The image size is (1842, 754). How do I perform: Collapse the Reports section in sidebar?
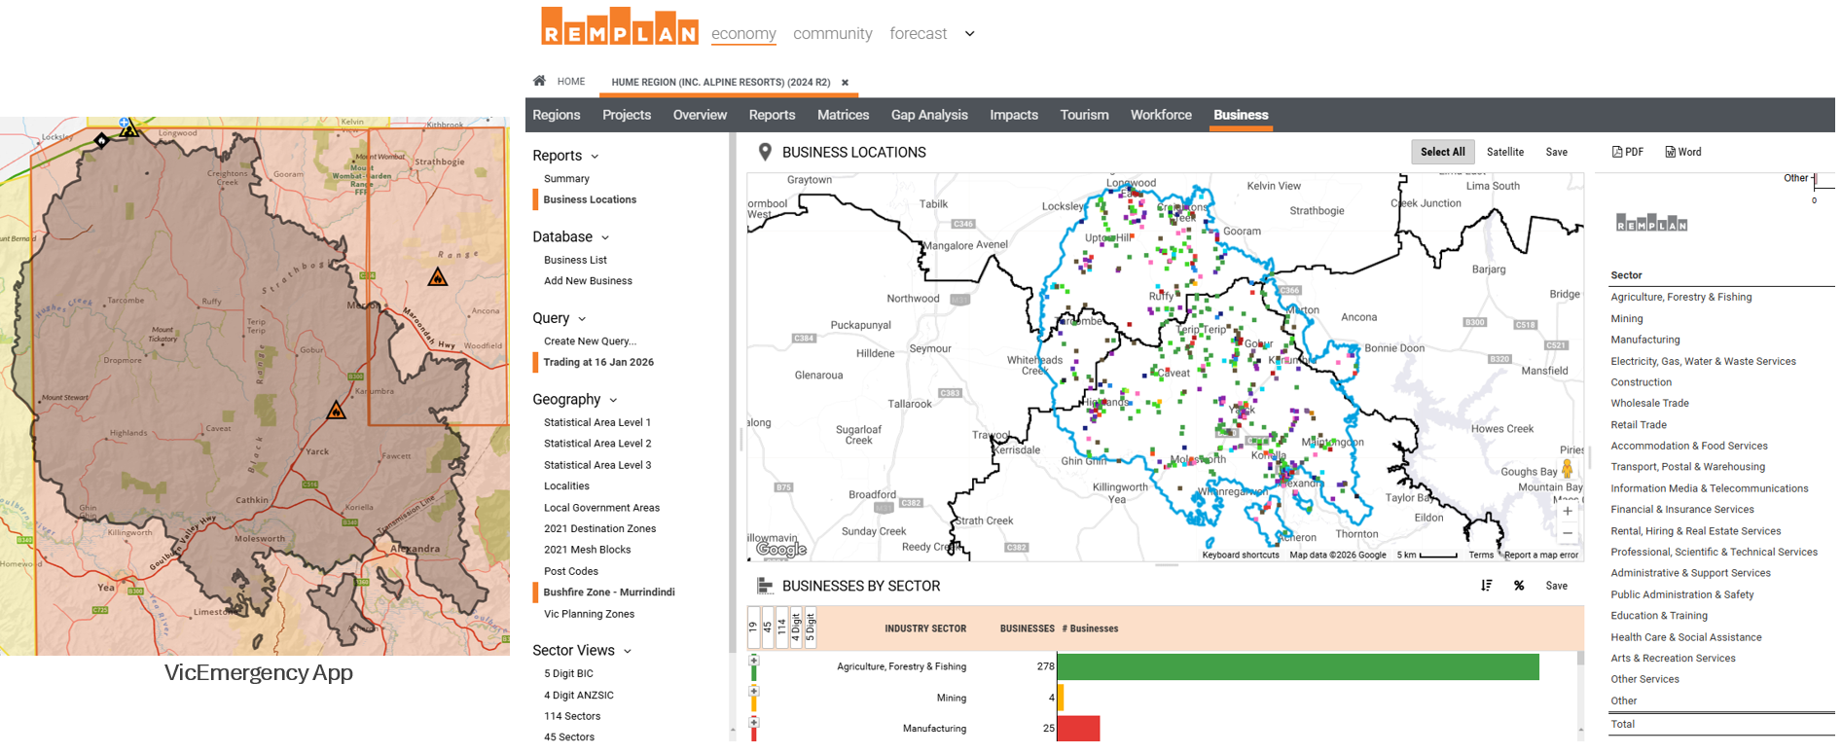(x=595, y=157)
